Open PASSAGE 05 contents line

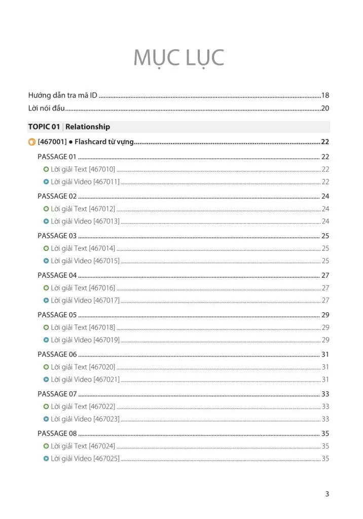pyautogui.click(x=57, y=315)
